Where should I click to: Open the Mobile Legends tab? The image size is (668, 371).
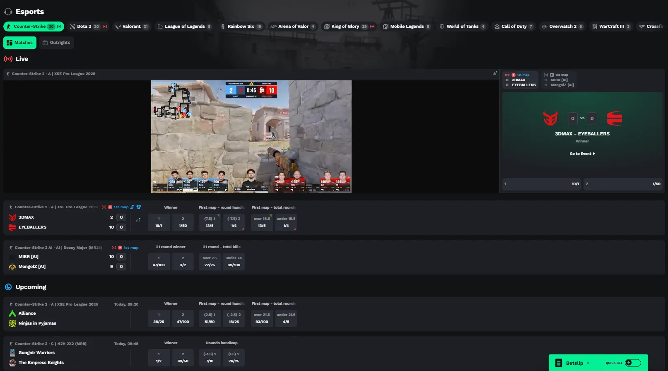coord(406,26)
